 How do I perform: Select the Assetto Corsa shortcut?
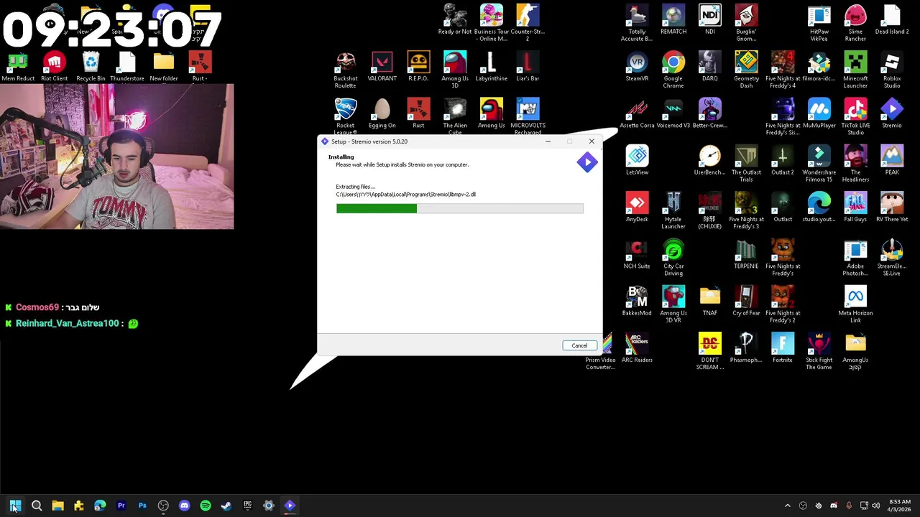click(637, 113)
